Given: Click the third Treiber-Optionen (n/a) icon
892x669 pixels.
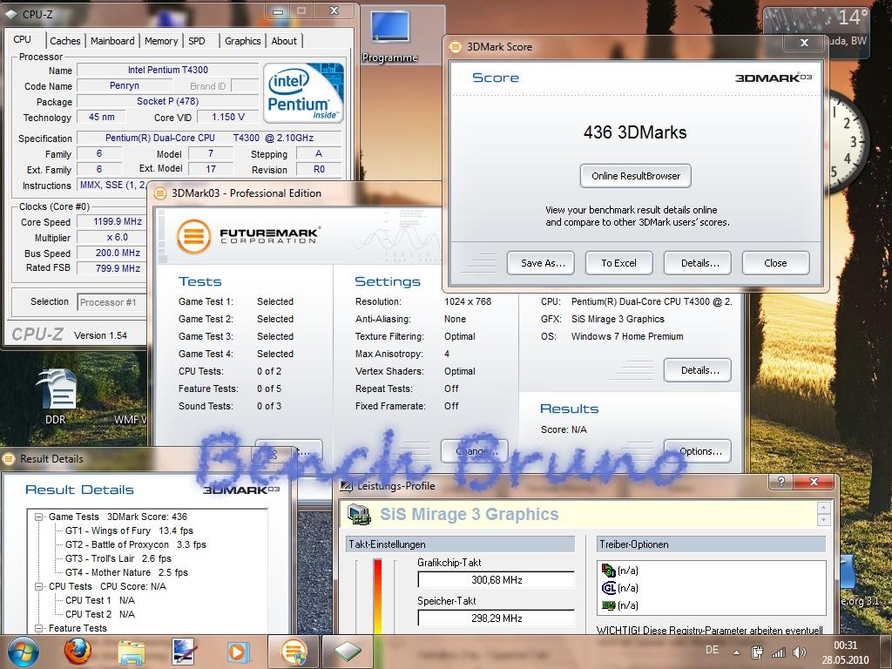Looking at the screenshot, I should pyautogui.click(x=609, y=605).
